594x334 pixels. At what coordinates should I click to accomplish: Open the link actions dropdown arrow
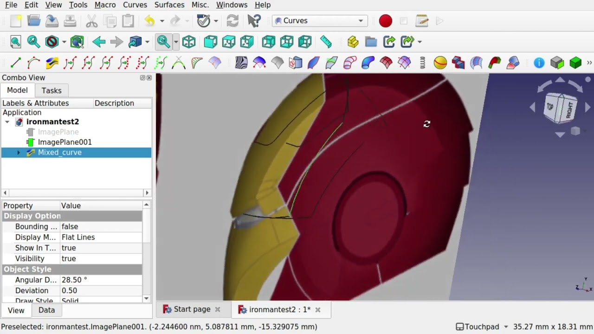(x=420, y=42)
